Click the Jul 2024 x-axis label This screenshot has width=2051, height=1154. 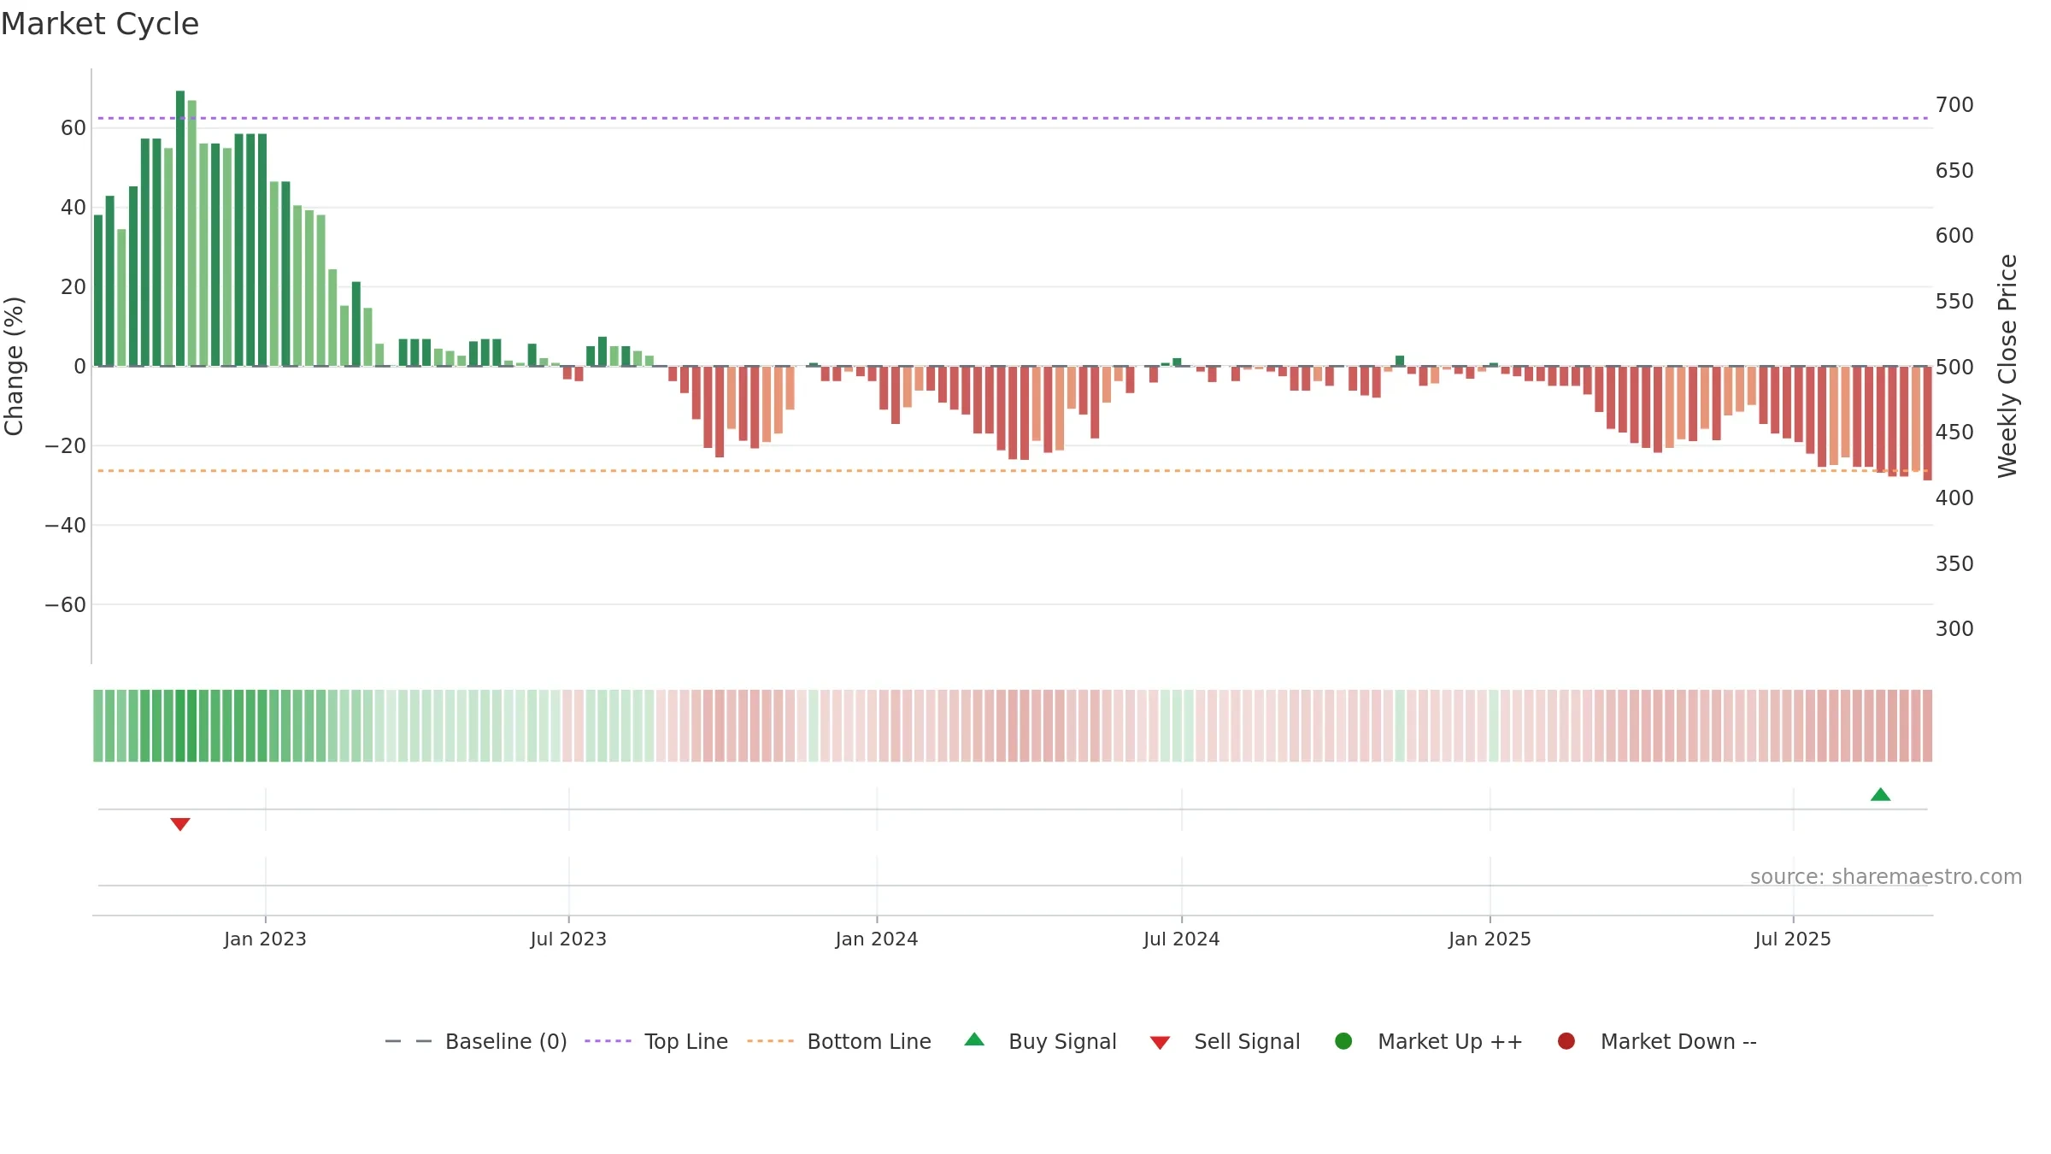click(1182, 939)
